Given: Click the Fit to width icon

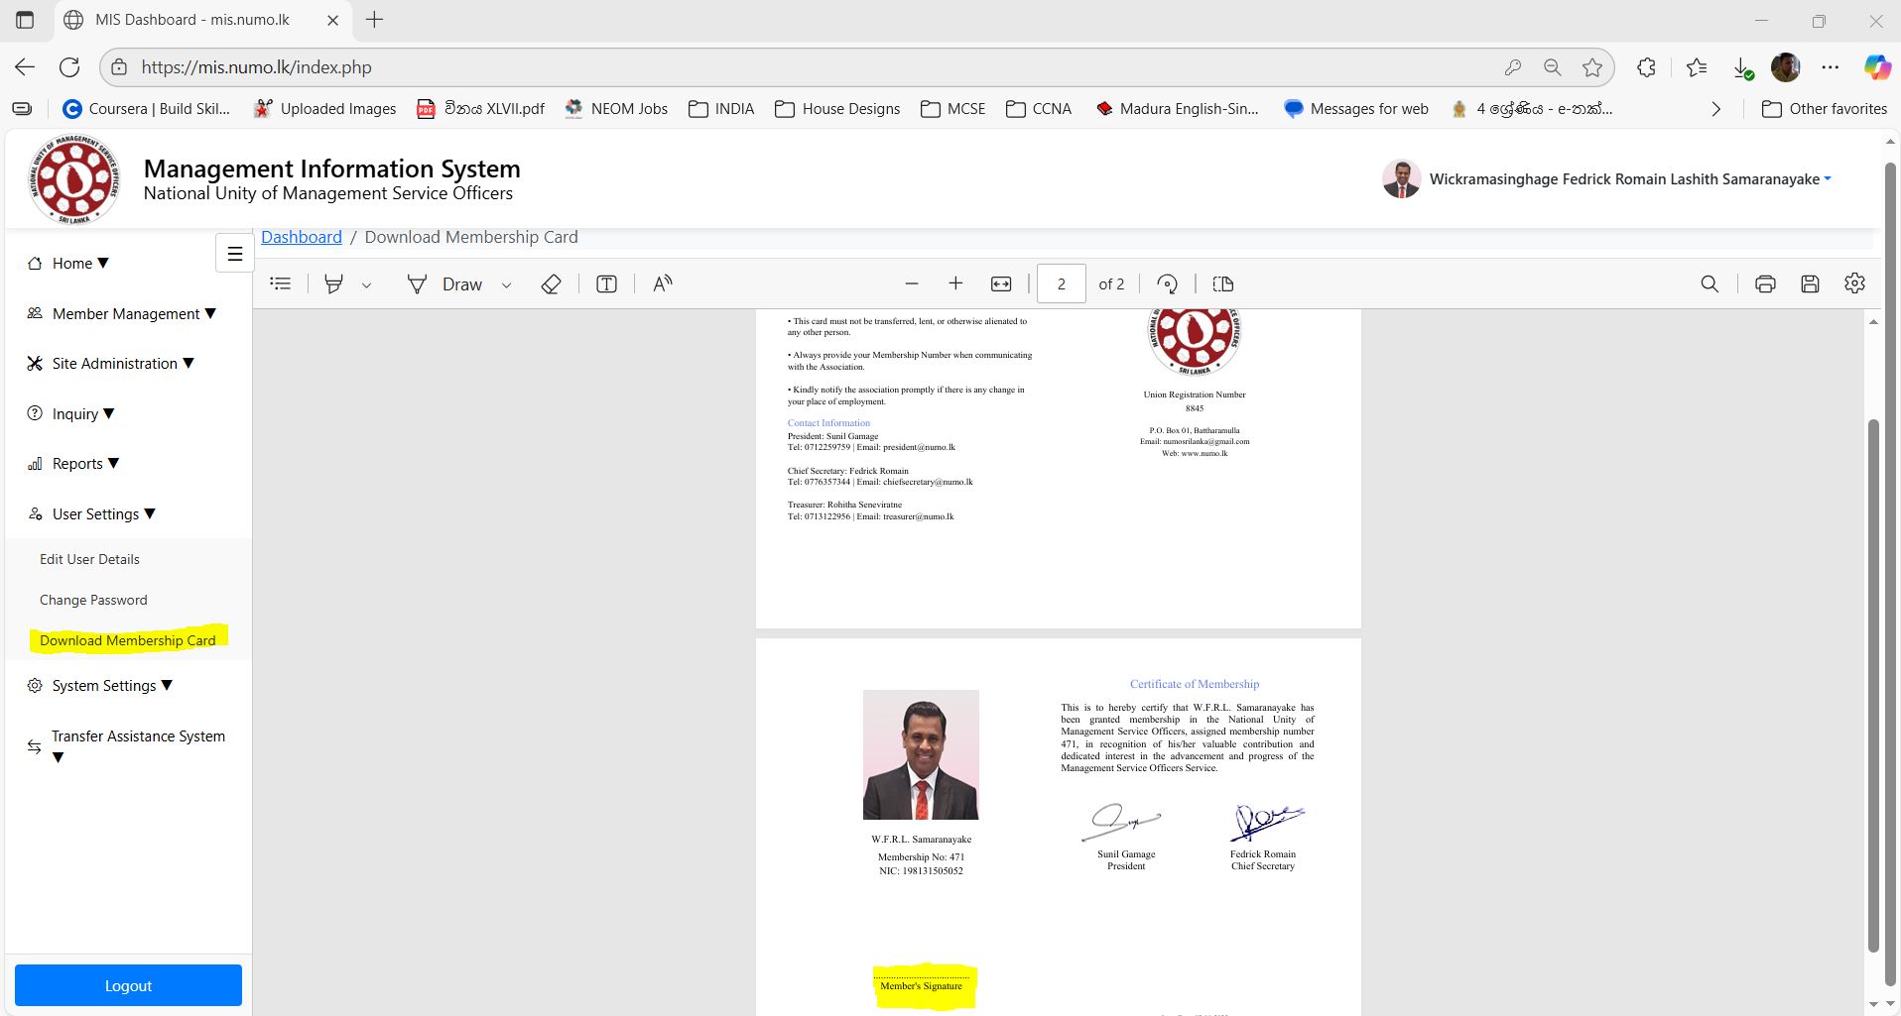Looking at the screenshot, I should [1001, 284].
